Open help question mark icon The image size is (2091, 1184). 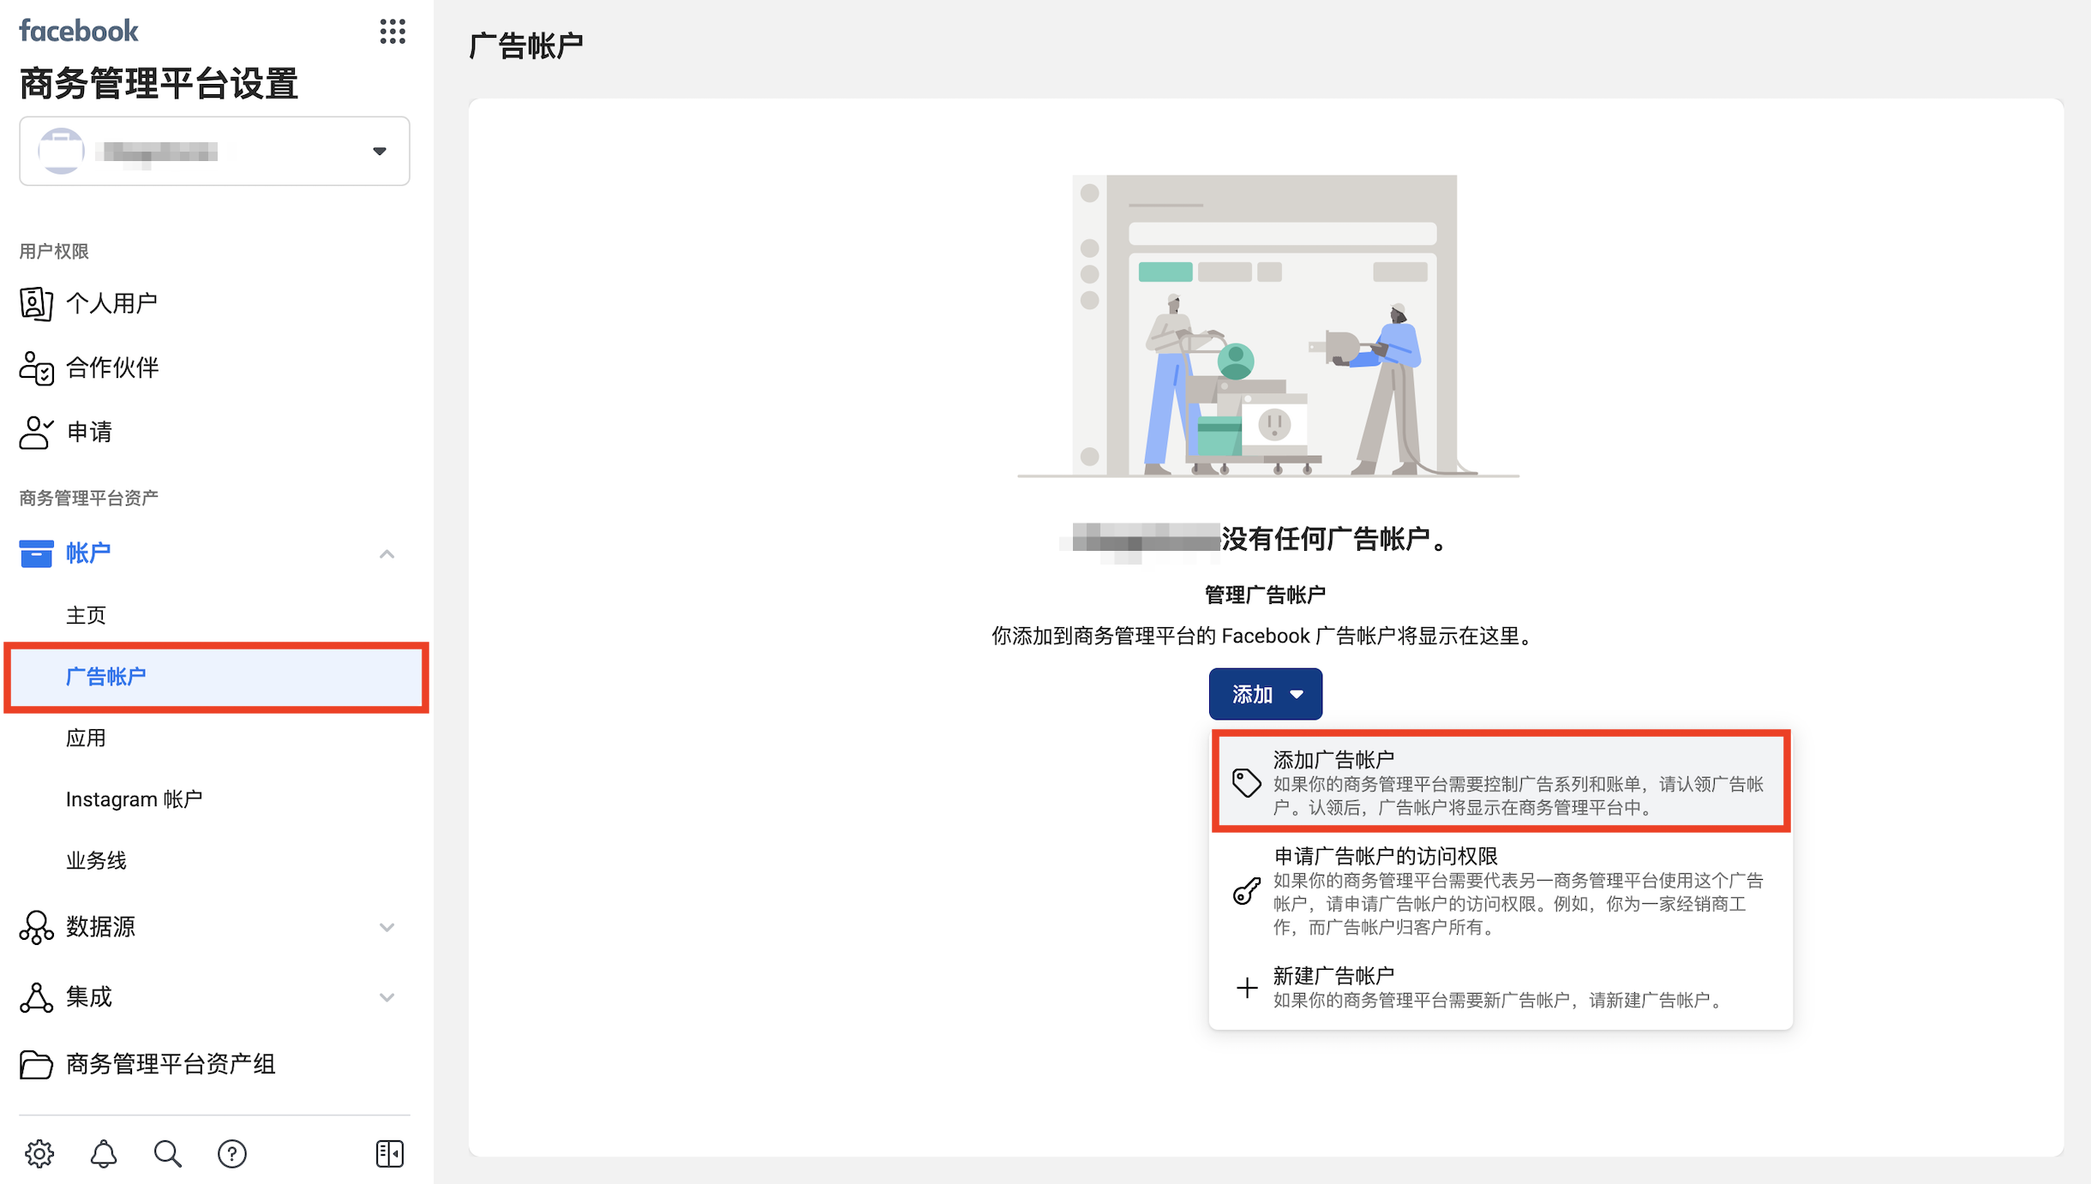tap(232, 1154)
